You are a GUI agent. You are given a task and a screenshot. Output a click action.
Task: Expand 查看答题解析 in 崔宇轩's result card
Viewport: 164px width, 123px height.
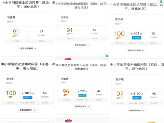(28, 110)
